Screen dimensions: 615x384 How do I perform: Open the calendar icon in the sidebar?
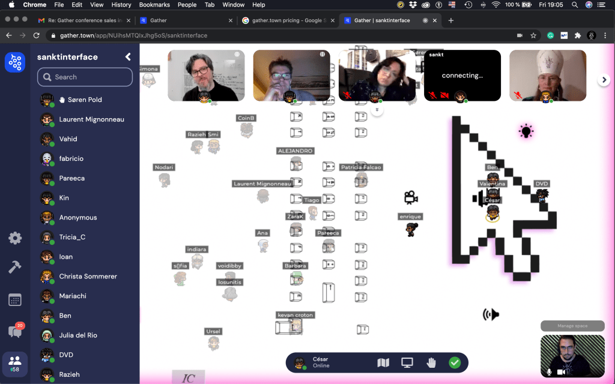(15, 299)
